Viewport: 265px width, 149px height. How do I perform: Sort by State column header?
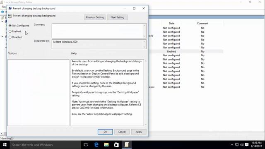[x=171, y=23]
